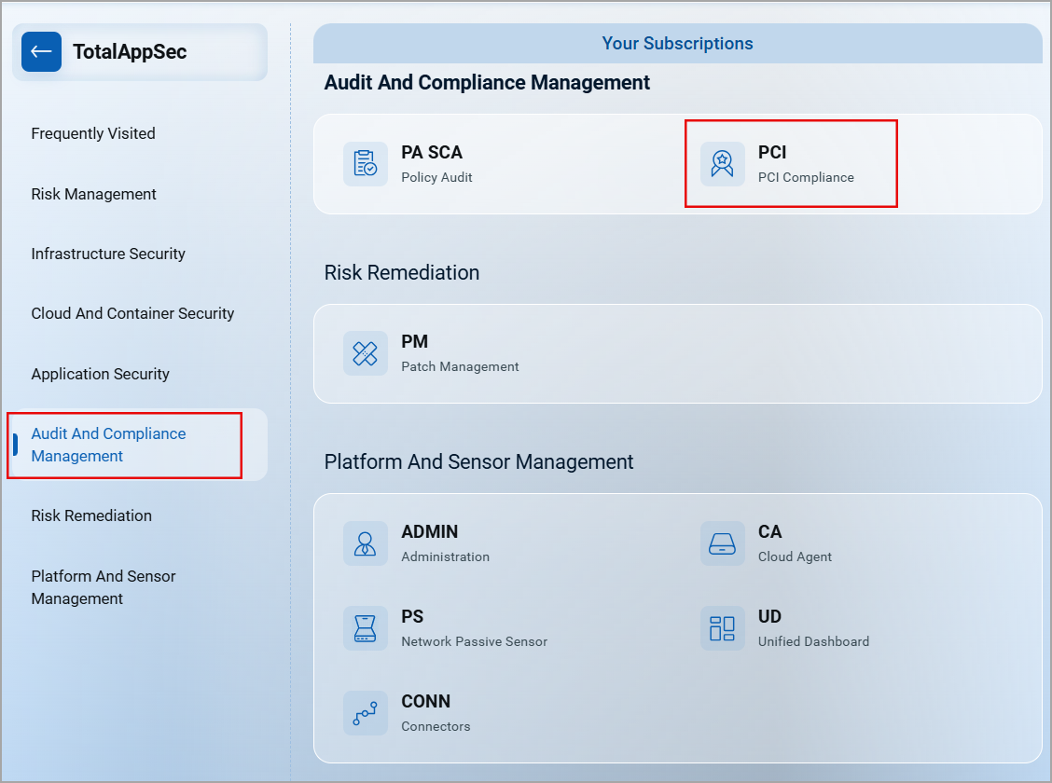Navigate to Infrastructure Security section
Screen dimensions: 1052x783
click(108, 254)
